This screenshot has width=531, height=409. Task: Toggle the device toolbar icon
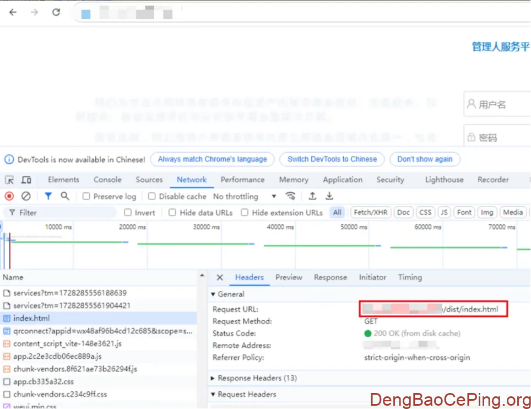click(x=26, y=180)
